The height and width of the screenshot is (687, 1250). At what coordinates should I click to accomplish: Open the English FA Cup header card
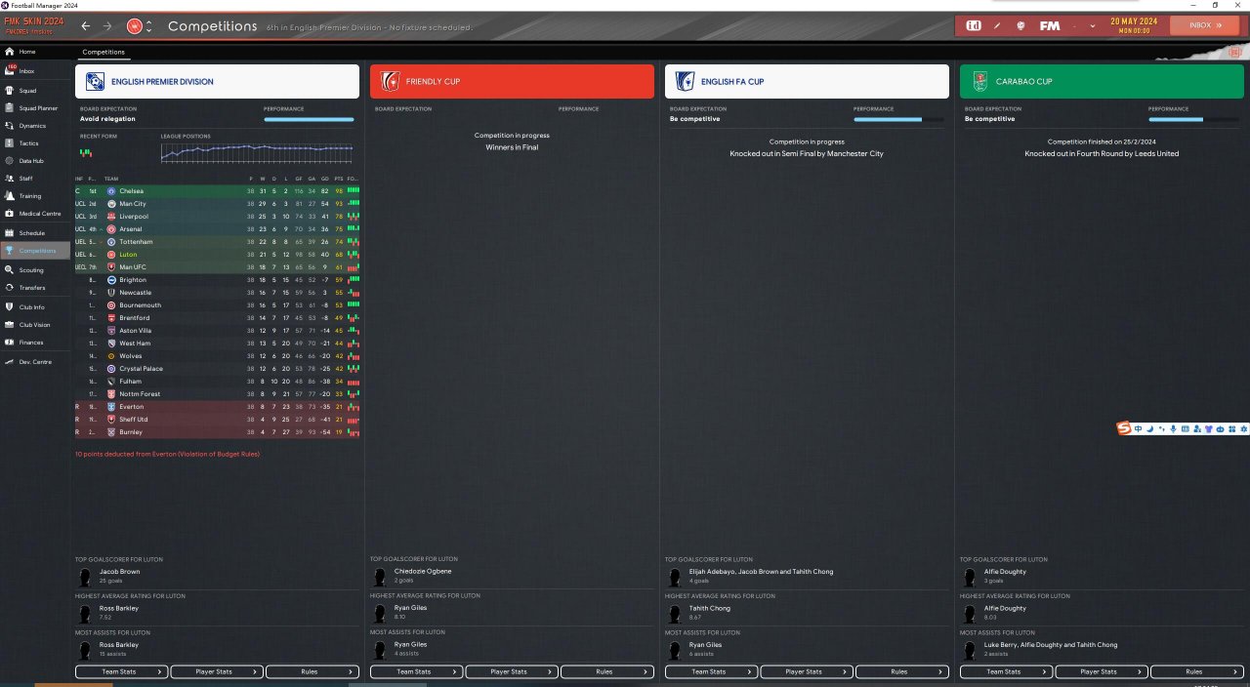click(x=807, y=81)
